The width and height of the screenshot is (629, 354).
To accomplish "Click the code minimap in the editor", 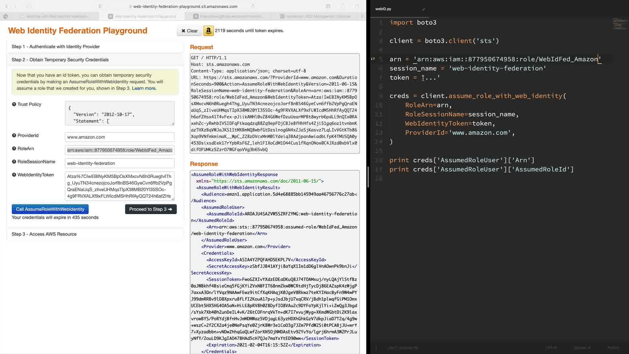I will tap(619, 24).
